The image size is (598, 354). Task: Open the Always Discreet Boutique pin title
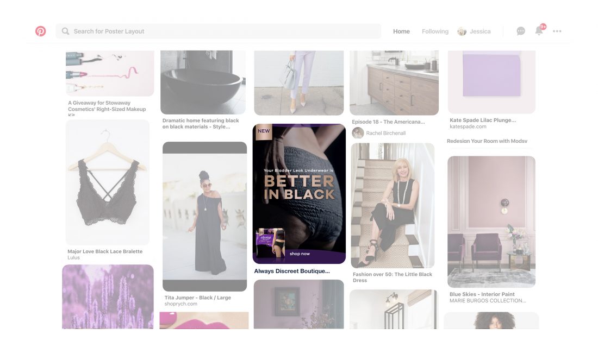click(x=292, y=271)
